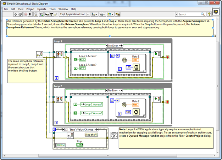Click the Stop boolean terminal in event structure
The height and width of the screenshot is (160, 222).
pyautogui.click(x=79, y=144)
